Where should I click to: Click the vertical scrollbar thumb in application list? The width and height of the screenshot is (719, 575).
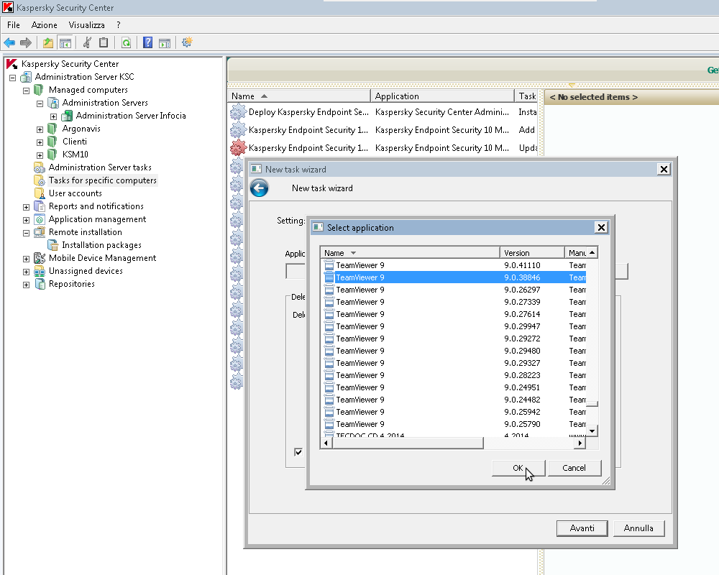coord(592,404)
